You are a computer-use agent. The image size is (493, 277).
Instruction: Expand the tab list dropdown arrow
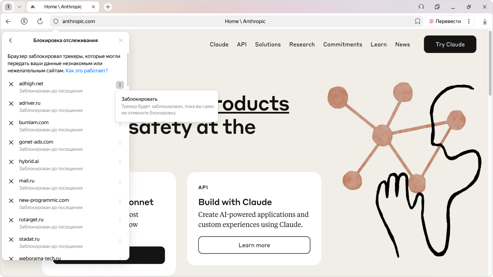19,7
